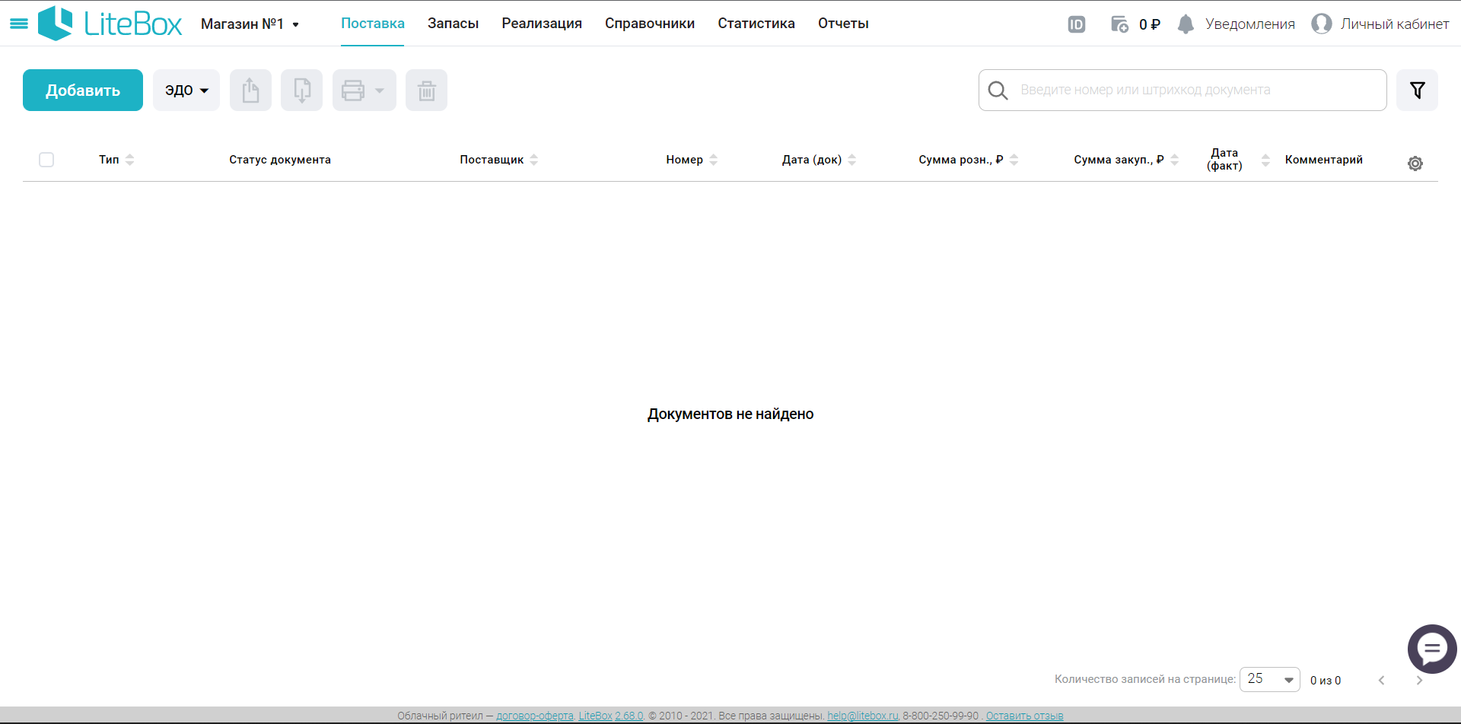Open the Реализация tab
The height and width of the screenshot is (724, 1461).
click(542, 24)
